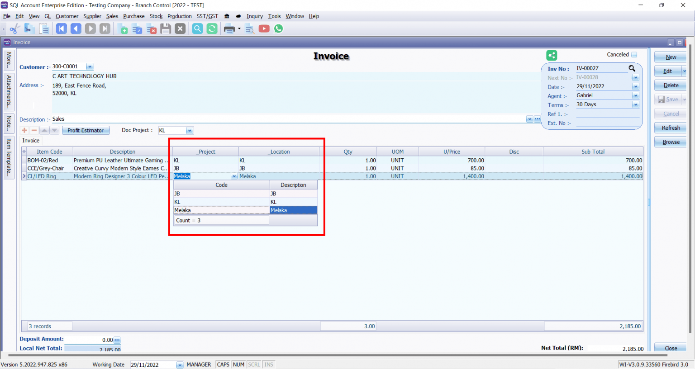Viewport: 695px width, 369px height.
Task: Open the WhatsApp icon
Action: pyautogui.click(x=278, y=28)
